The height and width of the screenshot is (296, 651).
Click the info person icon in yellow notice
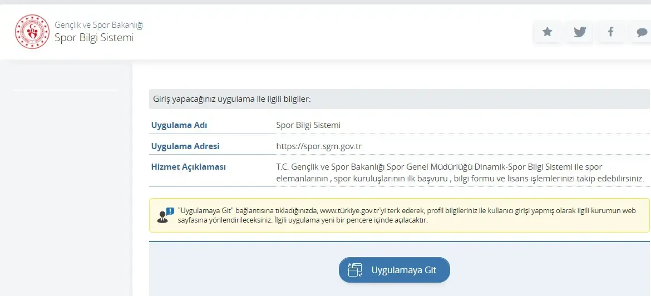[166, 215]
